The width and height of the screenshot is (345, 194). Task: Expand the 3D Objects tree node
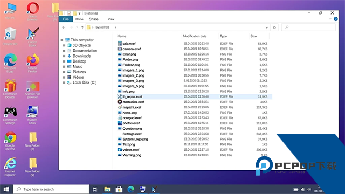tap(64, 45)
